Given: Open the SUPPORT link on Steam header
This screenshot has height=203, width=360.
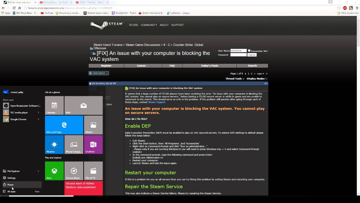Looking at the screenshot, I should pyautogui.click(x=177, y=25).
